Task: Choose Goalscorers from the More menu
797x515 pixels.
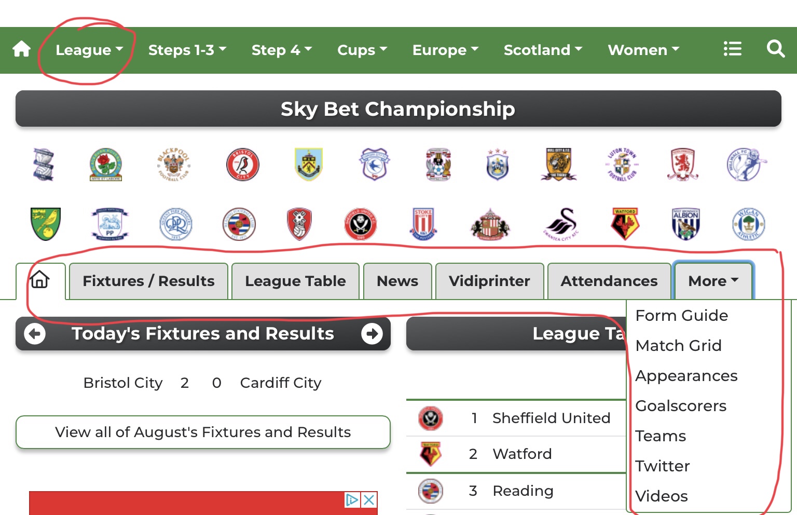Action: point(681,406)
